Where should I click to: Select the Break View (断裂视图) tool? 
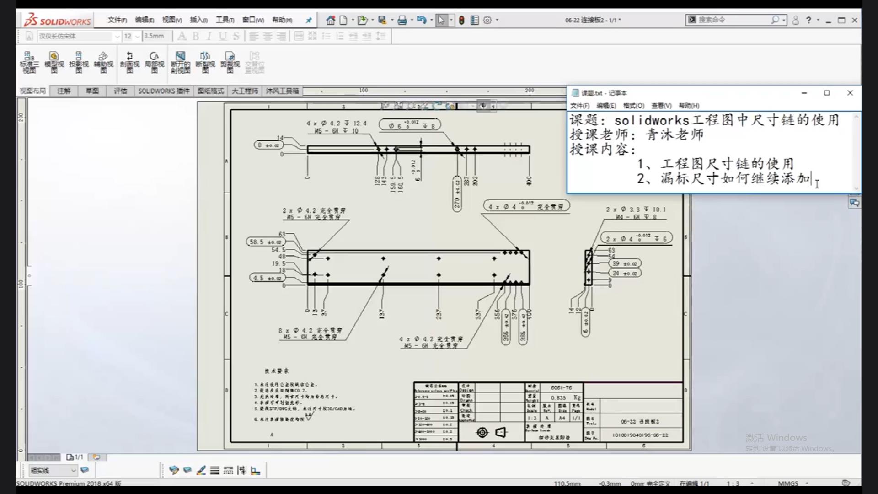coord(205,62)
